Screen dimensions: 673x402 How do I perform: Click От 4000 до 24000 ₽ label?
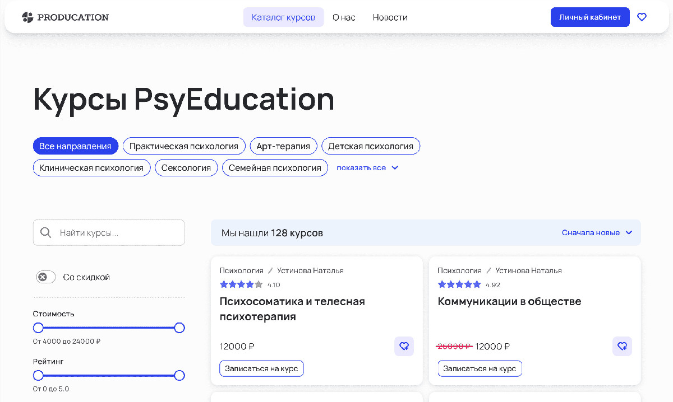coord(67,341)
